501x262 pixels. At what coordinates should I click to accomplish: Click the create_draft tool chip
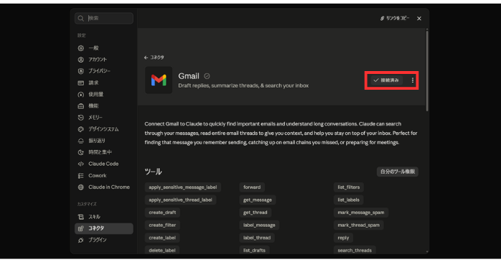[162, 212]
